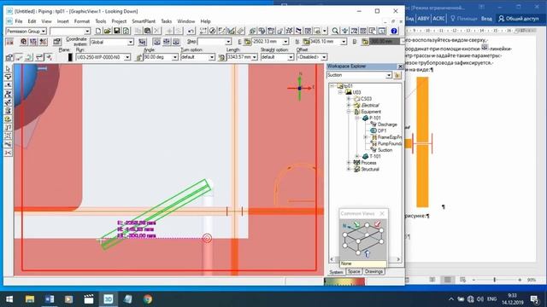Expand the T-101 node in tree
The width and height of the screenshot is (547, 307).
357,156
